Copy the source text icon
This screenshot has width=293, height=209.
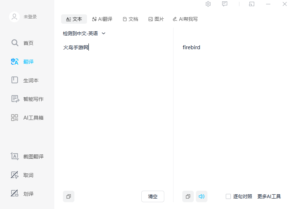(x=69, y=196)
